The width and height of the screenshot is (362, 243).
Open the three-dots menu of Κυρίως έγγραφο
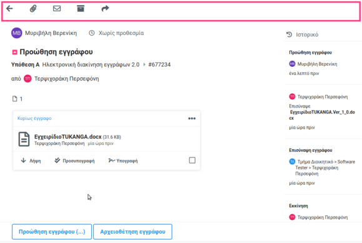tap(192, 119)
